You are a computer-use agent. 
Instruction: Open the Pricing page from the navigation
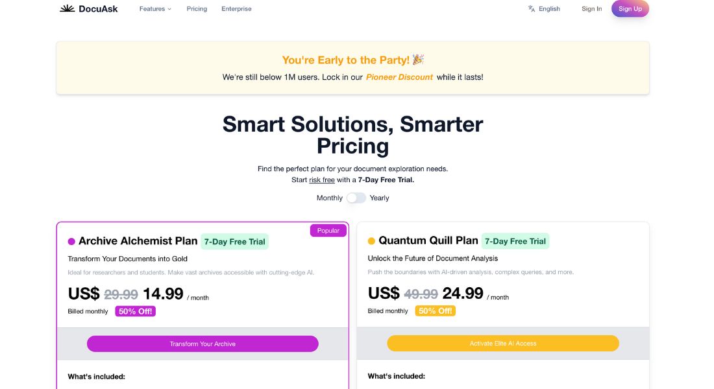click(x=197, y=8)
